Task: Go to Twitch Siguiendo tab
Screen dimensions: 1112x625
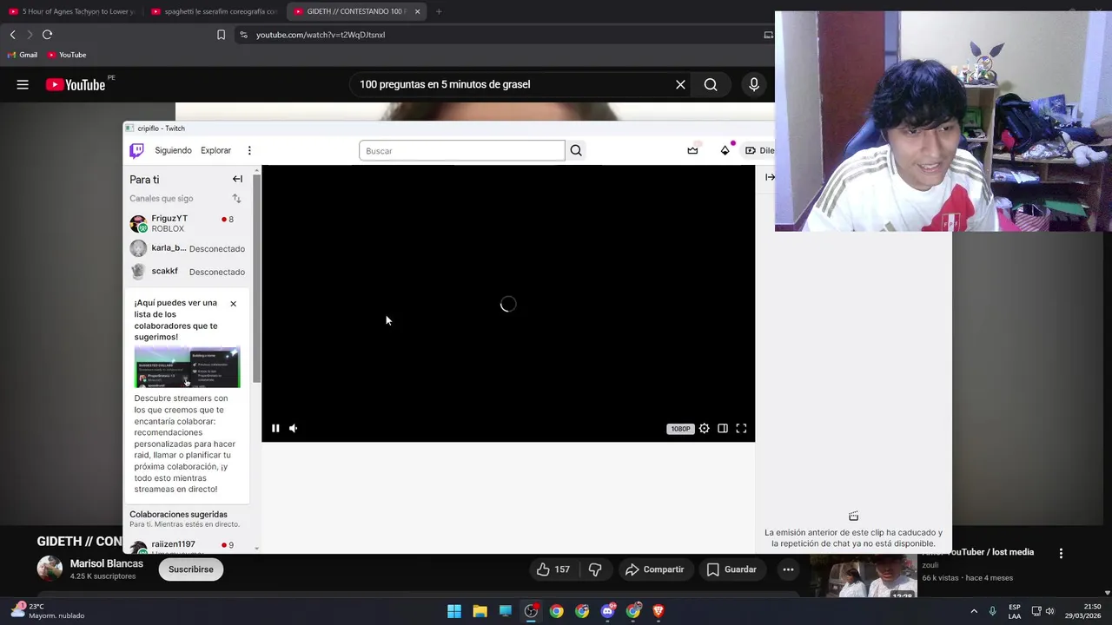Action: coord(173,150)
